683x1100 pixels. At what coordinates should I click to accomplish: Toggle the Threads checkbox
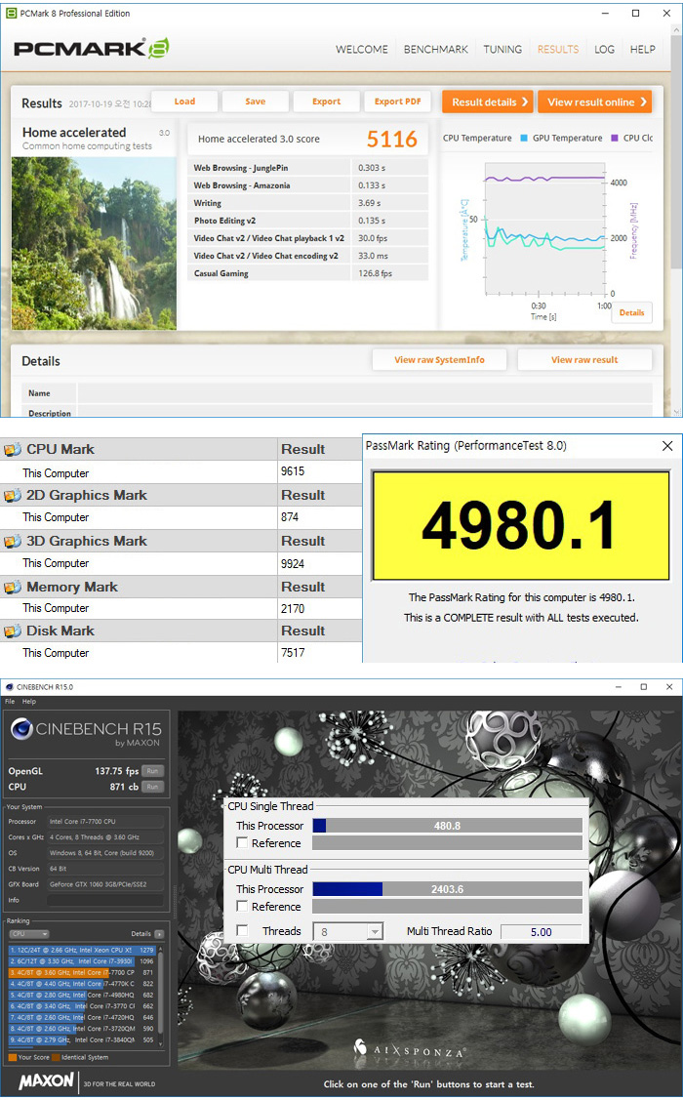pos(242,930)
